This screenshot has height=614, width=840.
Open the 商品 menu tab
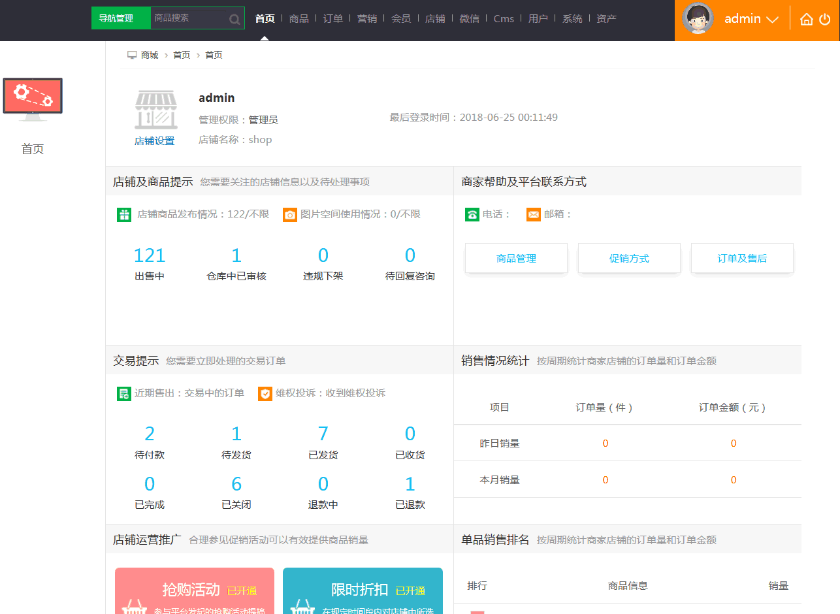(x=299, y=19)
